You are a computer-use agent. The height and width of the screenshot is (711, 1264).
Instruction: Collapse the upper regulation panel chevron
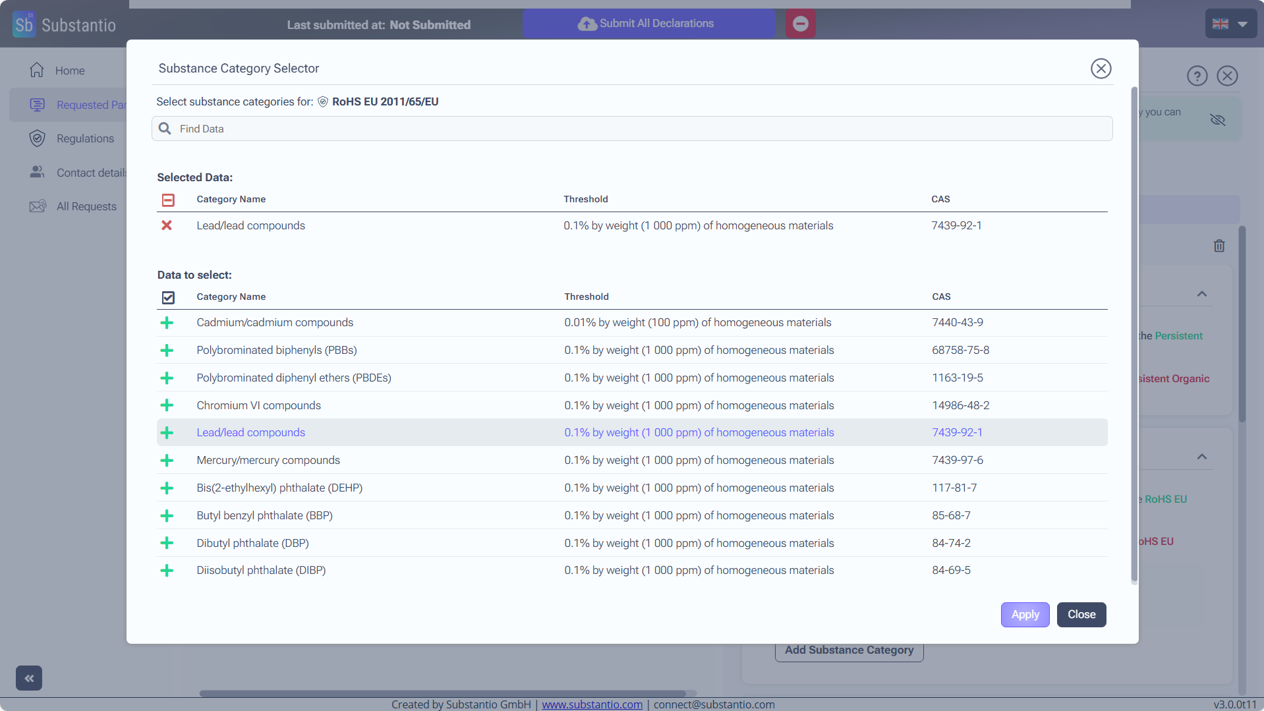tap(1202, 294)
